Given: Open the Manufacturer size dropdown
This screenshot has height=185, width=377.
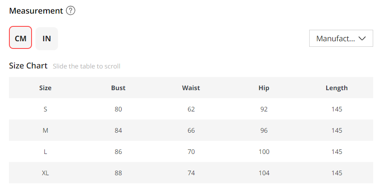Looking at the screenshot, I should coord(335,38).
